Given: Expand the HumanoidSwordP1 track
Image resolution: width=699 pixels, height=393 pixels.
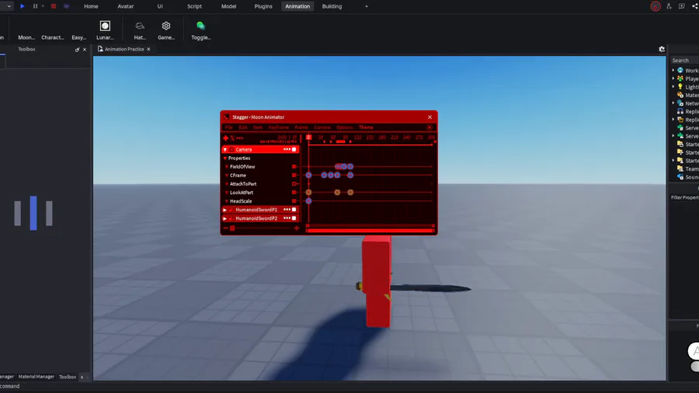Looking at the screenshot, I should [x=225, y=210].
